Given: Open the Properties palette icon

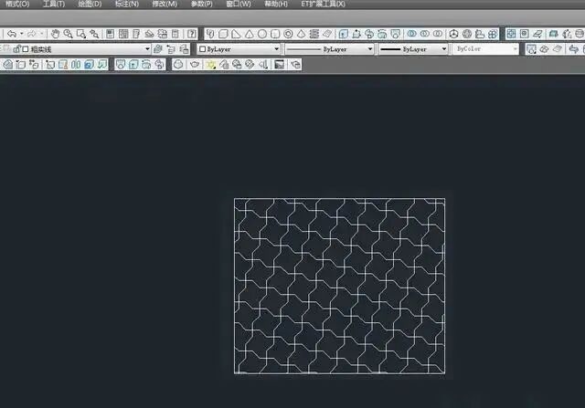Looking at the screenshot, I should tap(110, 34).
